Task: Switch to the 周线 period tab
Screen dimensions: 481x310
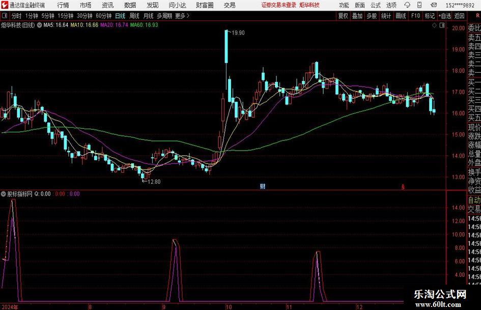Action: tap(134, 16)
